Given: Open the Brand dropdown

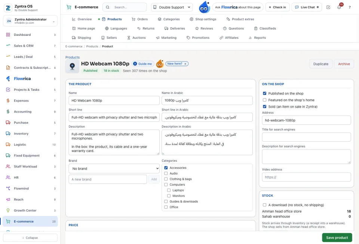Looking at the screenshot, I should point(114,169).
